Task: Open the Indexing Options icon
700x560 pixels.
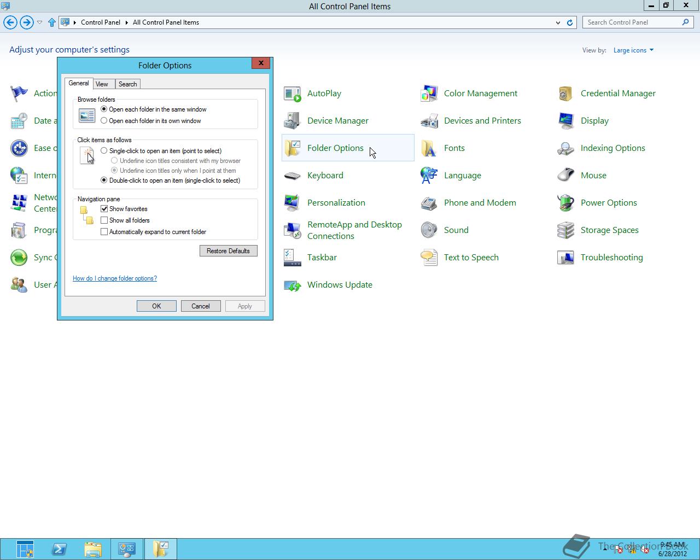Action: [x=566, y=148]
